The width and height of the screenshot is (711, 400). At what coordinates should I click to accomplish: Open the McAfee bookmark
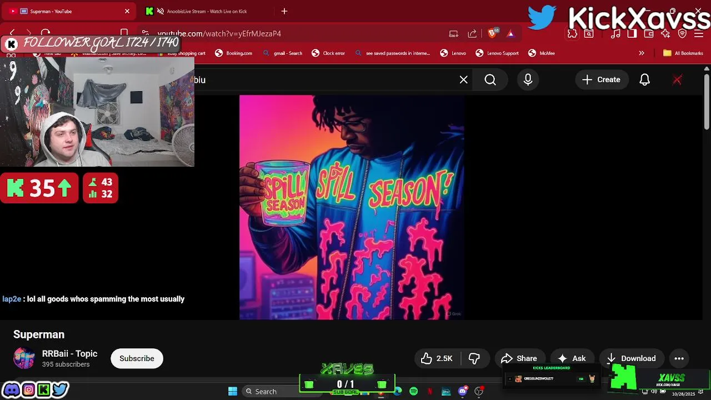tap(542, 53)
